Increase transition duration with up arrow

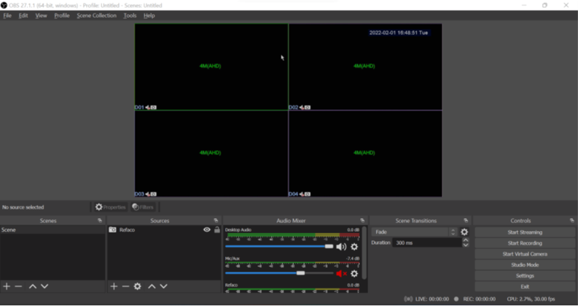pos(465,240)
